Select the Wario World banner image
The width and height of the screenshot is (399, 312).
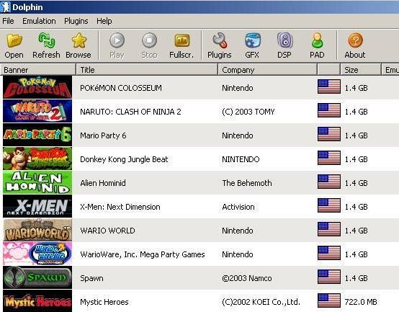click(37, 230)
